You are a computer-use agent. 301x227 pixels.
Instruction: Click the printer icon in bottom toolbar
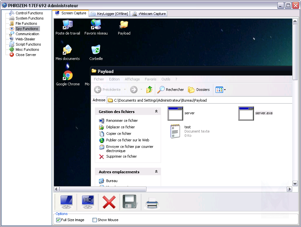(x=152, y=203)
